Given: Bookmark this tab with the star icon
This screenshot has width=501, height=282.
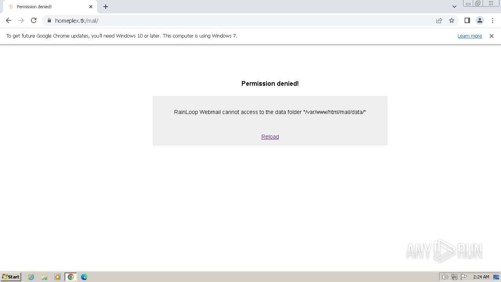Looking at the screenshot, I should [x=452, y=20].
